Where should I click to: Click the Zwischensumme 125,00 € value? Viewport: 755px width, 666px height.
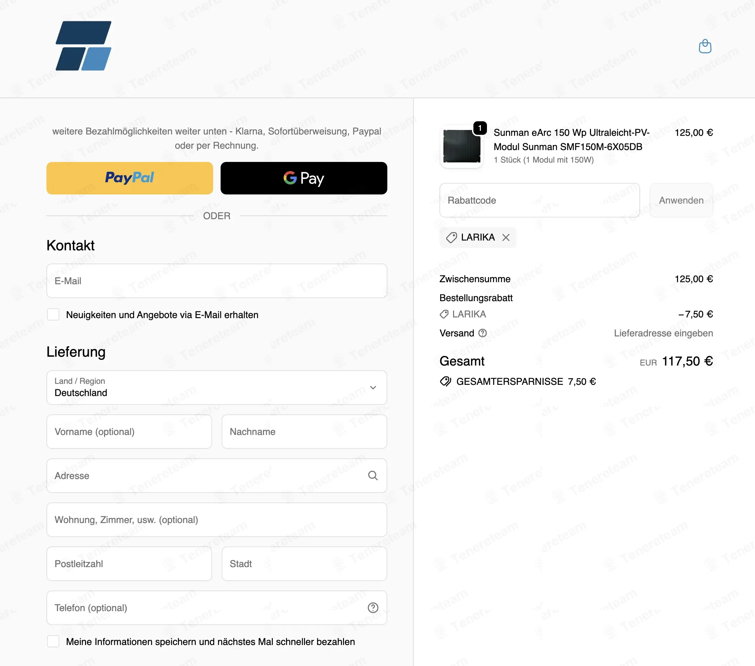pyautogui.click(x=694, y=279)
